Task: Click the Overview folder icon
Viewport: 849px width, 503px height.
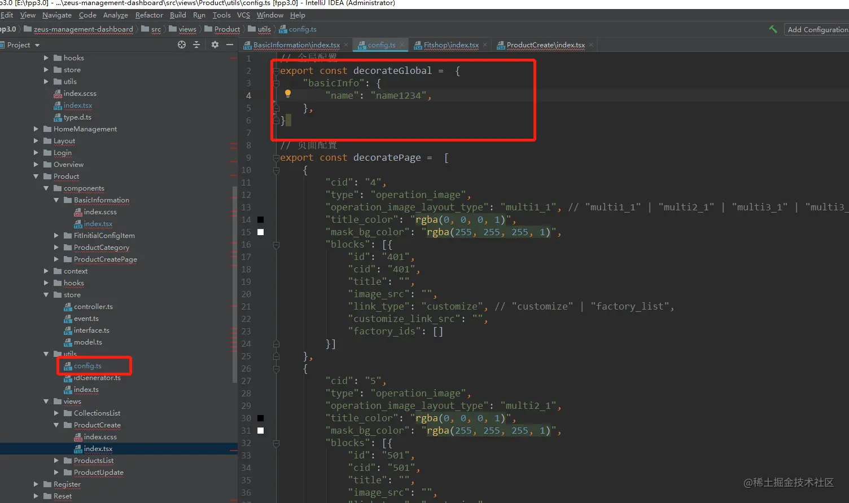Action: coord(47,165)
